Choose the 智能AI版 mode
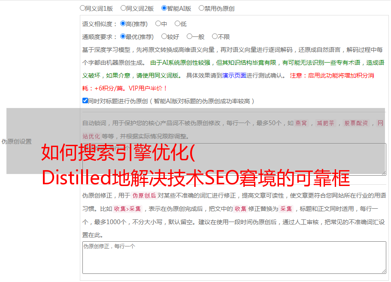 [164, 8]
